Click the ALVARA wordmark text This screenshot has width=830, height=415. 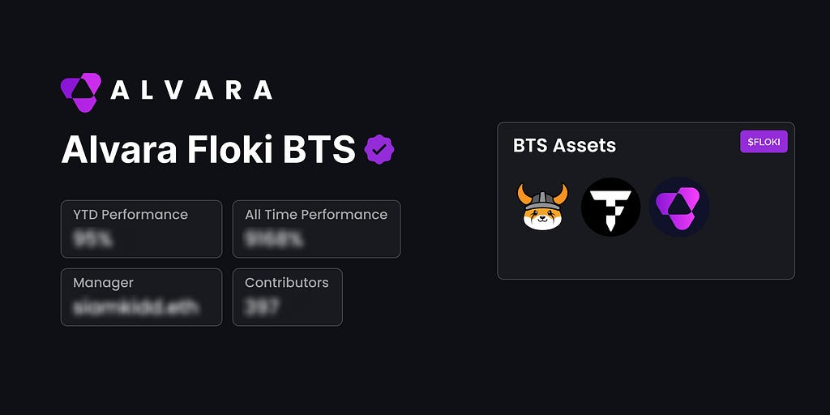[x=191, y=91]
